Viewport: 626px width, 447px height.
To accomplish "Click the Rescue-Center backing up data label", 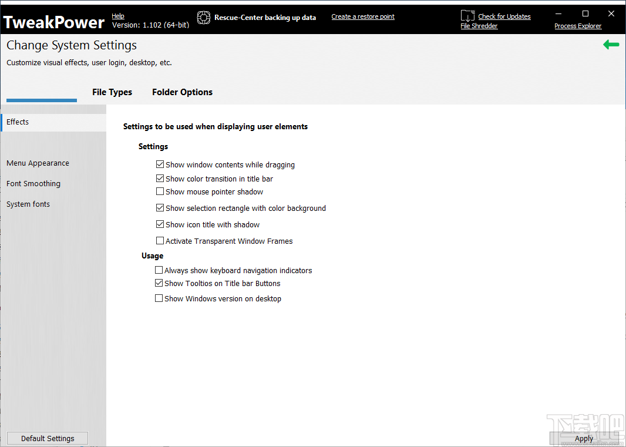I will [x=265, y=18].
